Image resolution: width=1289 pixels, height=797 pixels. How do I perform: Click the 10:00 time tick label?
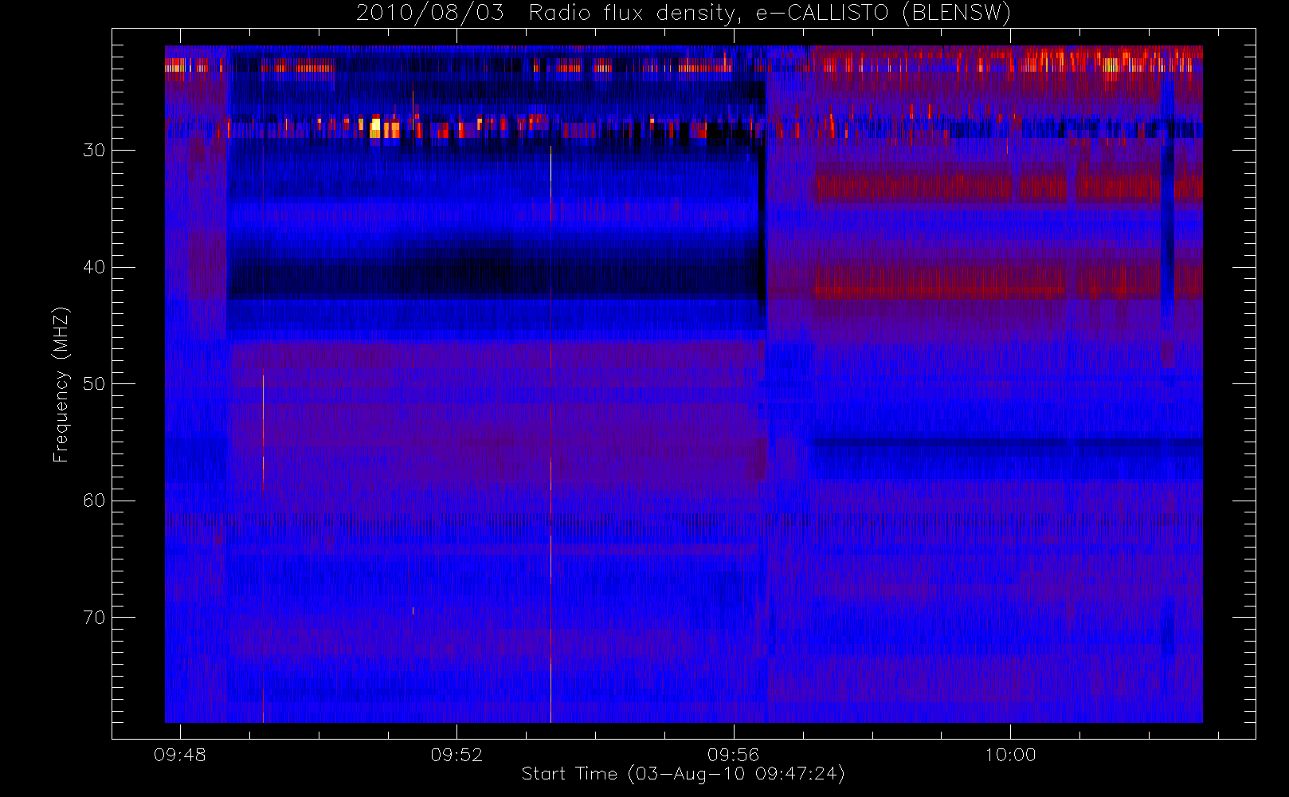pyautogui.click(x=1010, y=755)
